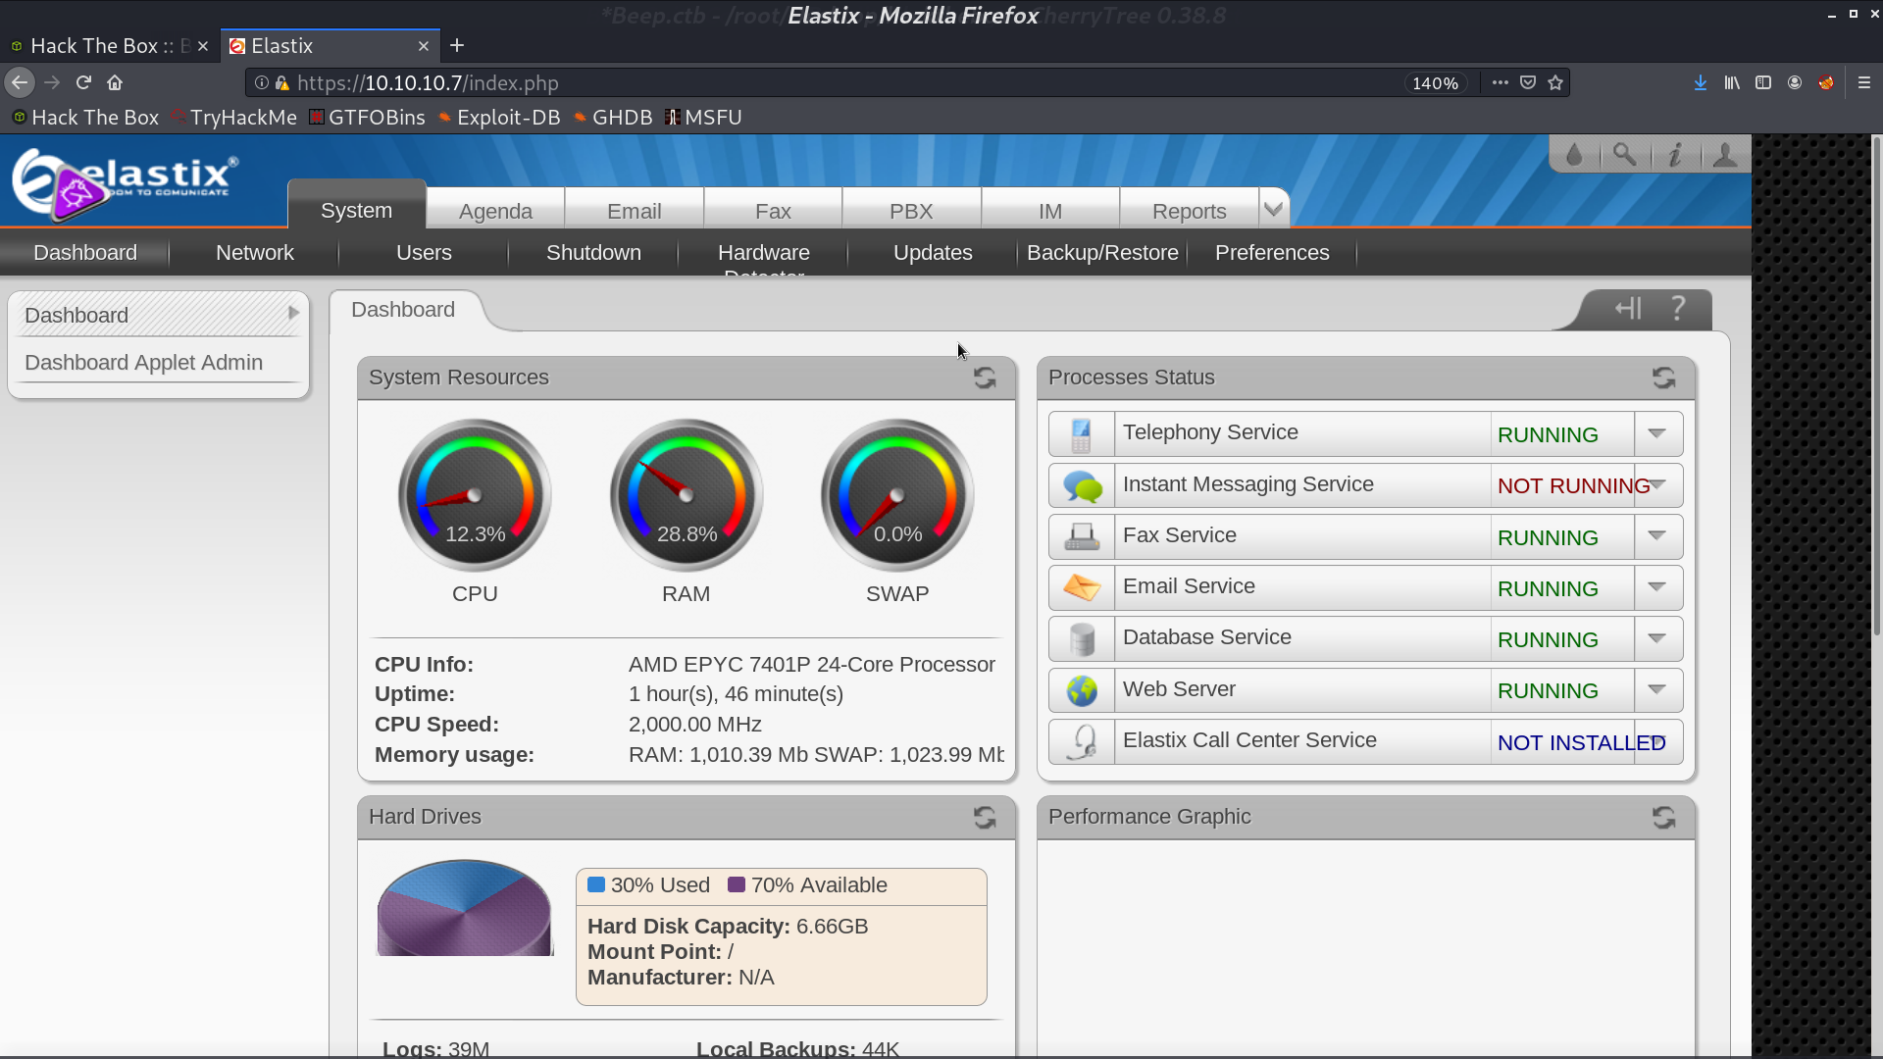The image size is (1883, 1059).
Task: Go to Firefox home page
Action: pyautogui.click(x=115, y=83)
